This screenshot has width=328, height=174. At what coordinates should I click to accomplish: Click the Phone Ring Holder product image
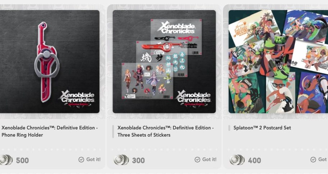(50, 61)
